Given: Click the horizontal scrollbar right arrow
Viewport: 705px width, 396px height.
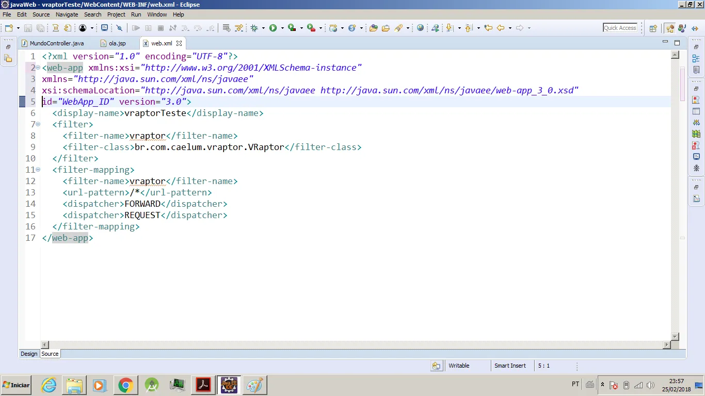Looking at the screenshot, I should coord(667,345).
